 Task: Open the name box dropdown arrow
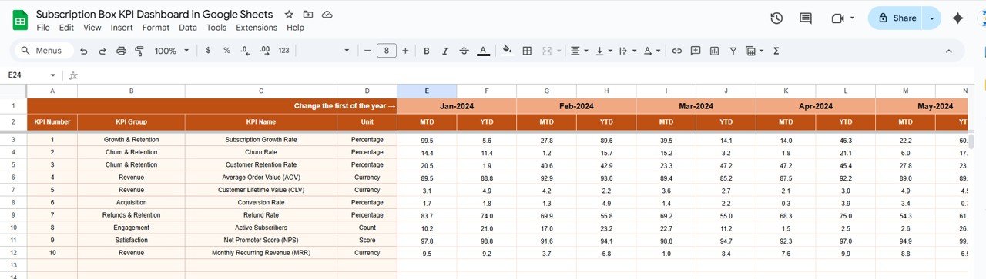(x=53, y=75)
